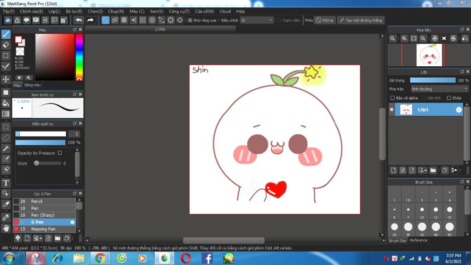Activate the rectangular Select tool
Screen dimensions: 471x265
click(6, 127)
